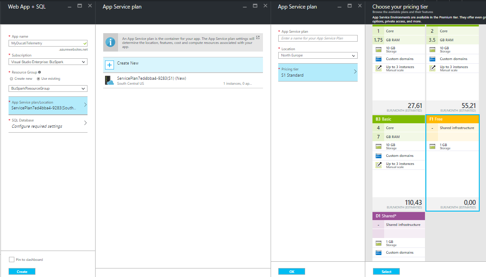Click the Create New plus icon
The width and height of the screenshot is (486, 277).
(109, 65)
